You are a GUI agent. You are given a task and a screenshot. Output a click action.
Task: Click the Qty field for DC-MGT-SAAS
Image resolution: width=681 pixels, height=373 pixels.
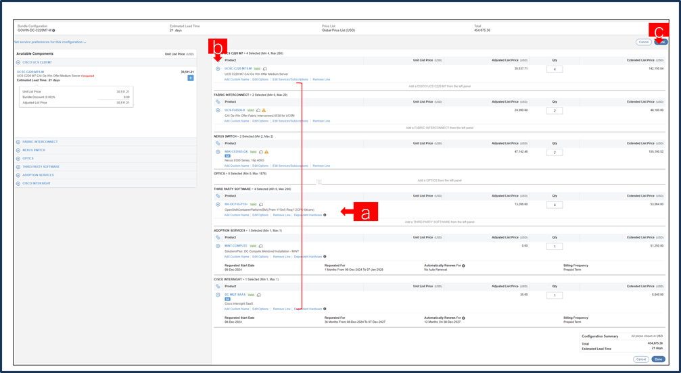coord(555,295)
